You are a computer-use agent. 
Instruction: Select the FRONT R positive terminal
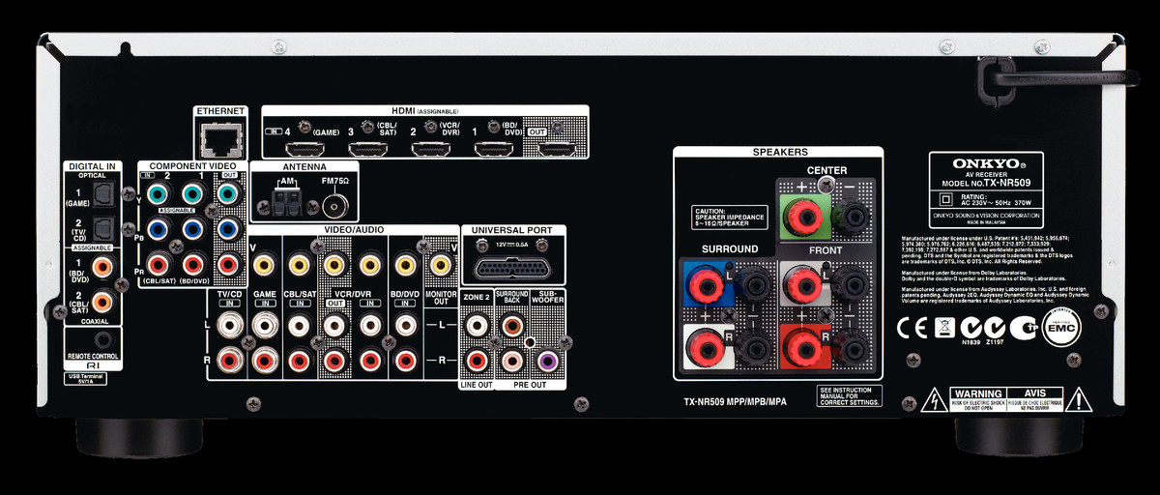click(801, 349)
